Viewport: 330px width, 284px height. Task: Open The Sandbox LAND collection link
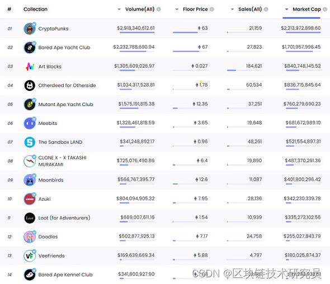click(x=60, y=142)
